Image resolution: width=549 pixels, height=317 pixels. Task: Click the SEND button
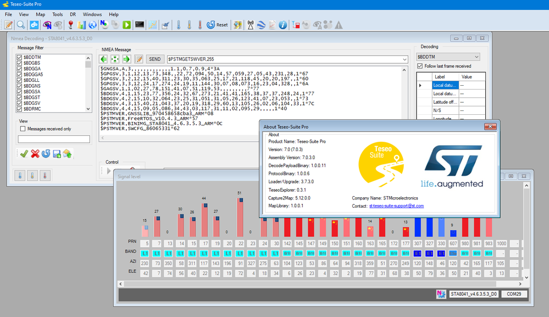coord(155,59)
